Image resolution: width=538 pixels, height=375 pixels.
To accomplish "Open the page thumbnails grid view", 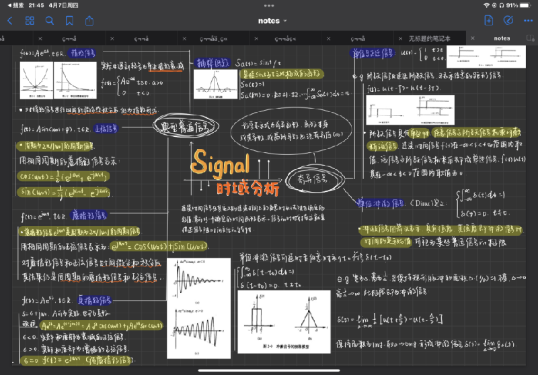I will (x=30, y=21).
